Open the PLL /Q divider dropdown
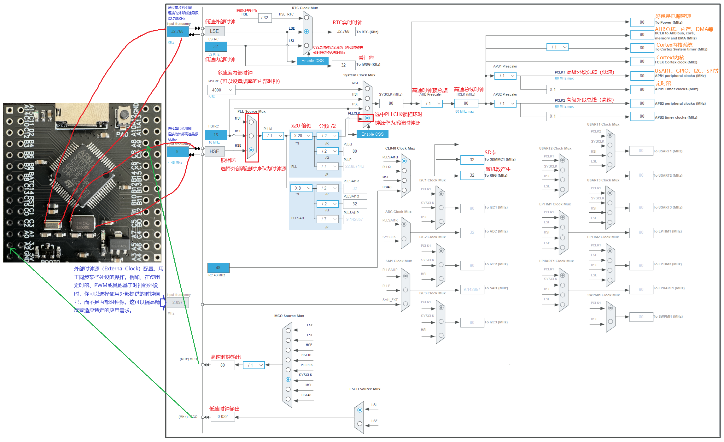724x442 pixels. click(x=328, y=151)
